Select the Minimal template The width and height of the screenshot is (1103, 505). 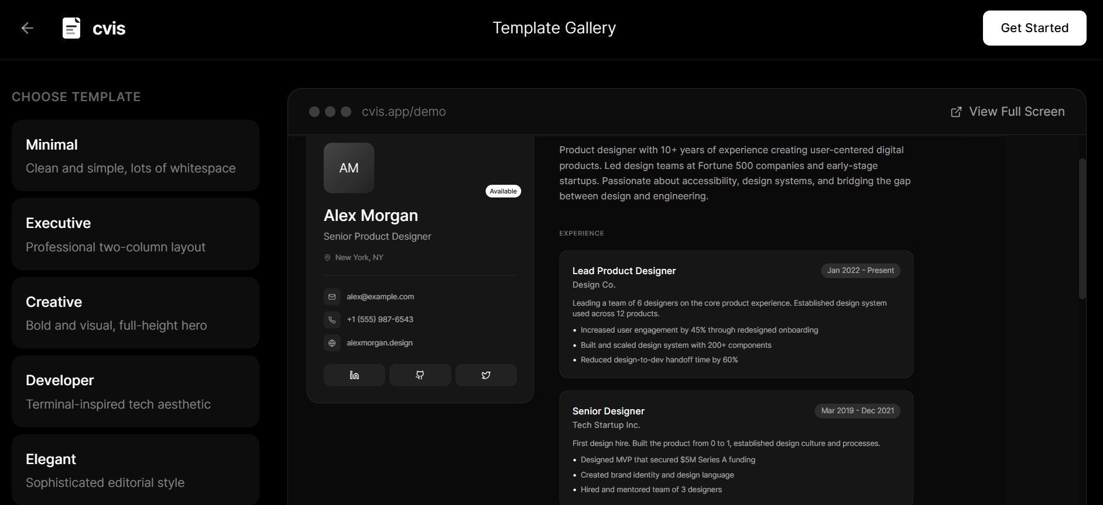135,155
